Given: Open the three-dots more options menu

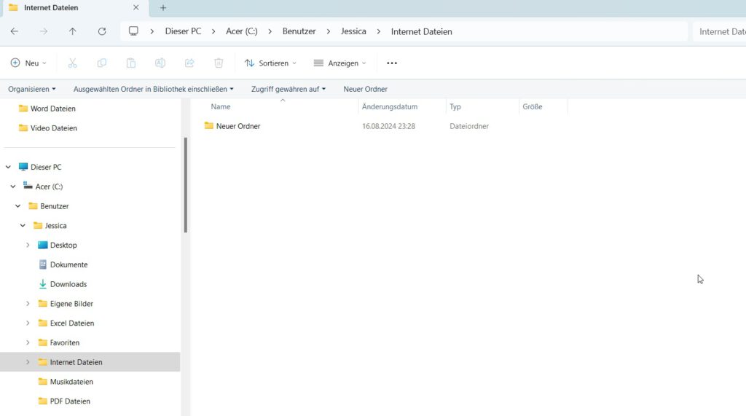Looking at the screenshot, I should tap(392, 63).
